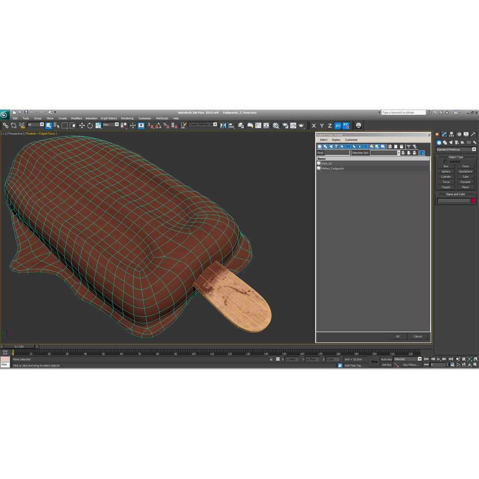Open the key mode Selected dropdown
Screen dimensions: 479x479
(408, 359)
